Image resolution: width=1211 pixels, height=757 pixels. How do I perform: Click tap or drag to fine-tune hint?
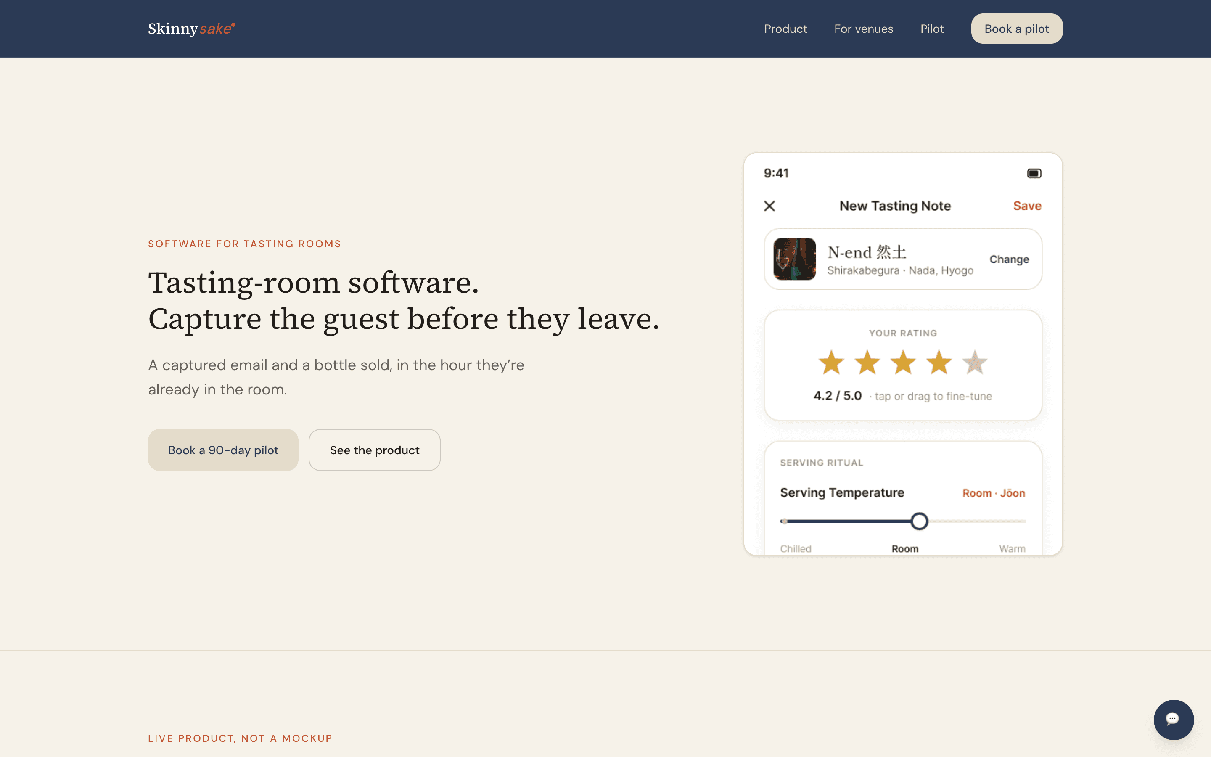pyautogui.click(x=933, y=396)
